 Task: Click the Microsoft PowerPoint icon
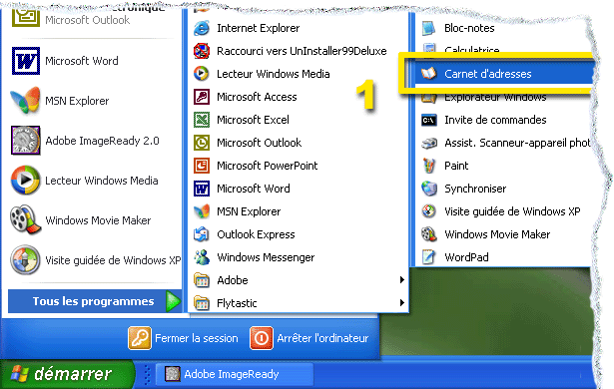coord(202,166)
